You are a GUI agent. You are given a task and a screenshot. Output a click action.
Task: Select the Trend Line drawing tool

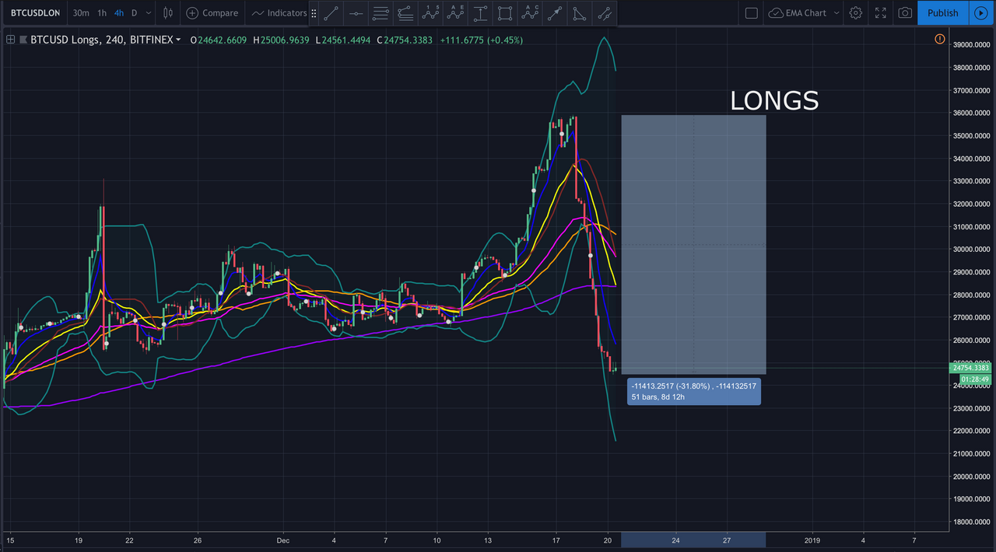[331, 13]
